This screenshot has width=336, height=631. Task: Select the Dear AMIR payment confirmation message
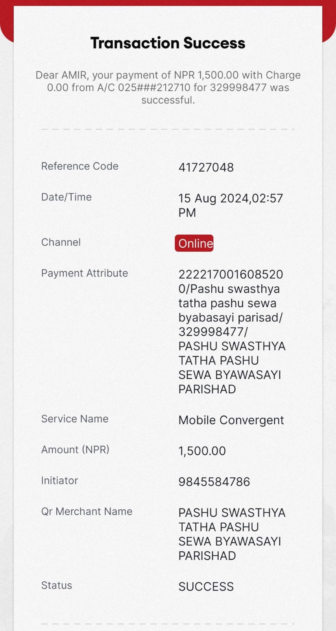pyautogui.click(x=168, y=87)
